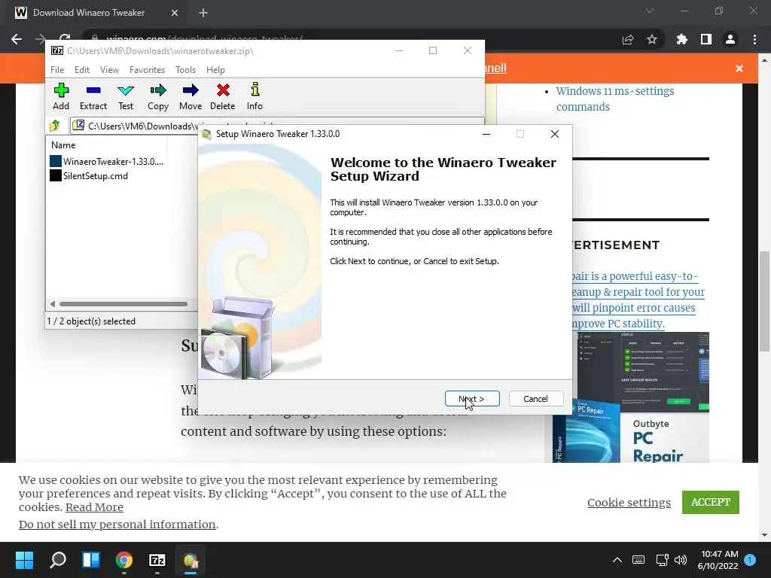Click the Extract toolbar icon in 7-Zip
771x578 pixels.
click(93, 97)
